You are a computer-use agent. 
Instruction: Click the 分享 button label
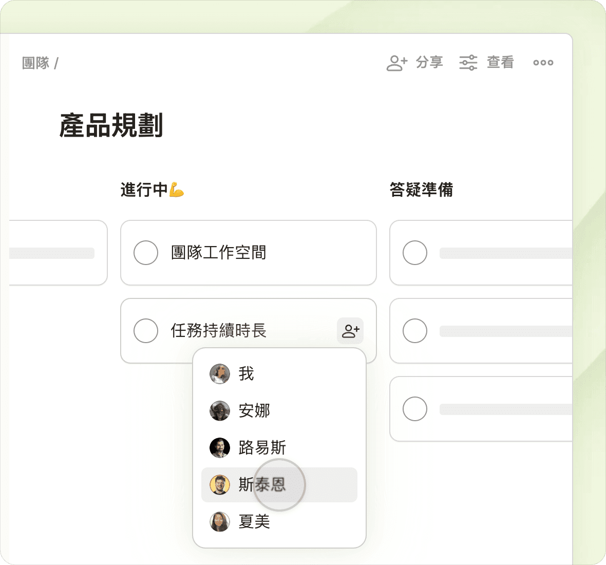click(x=429, y=63)
